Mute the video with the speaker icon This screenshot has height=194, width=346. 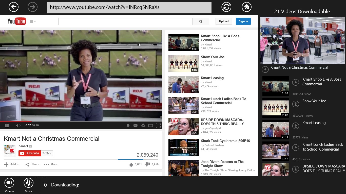18,125
